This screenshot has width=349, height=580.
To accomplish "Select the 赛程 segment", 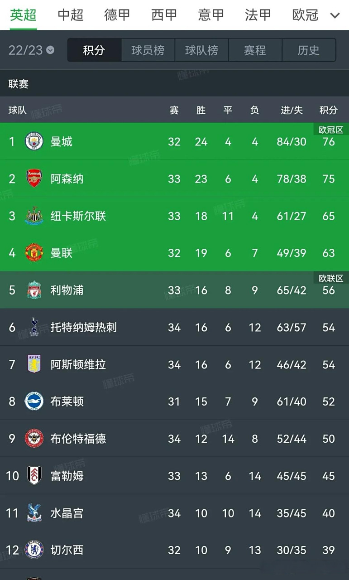I will [255, 50].
